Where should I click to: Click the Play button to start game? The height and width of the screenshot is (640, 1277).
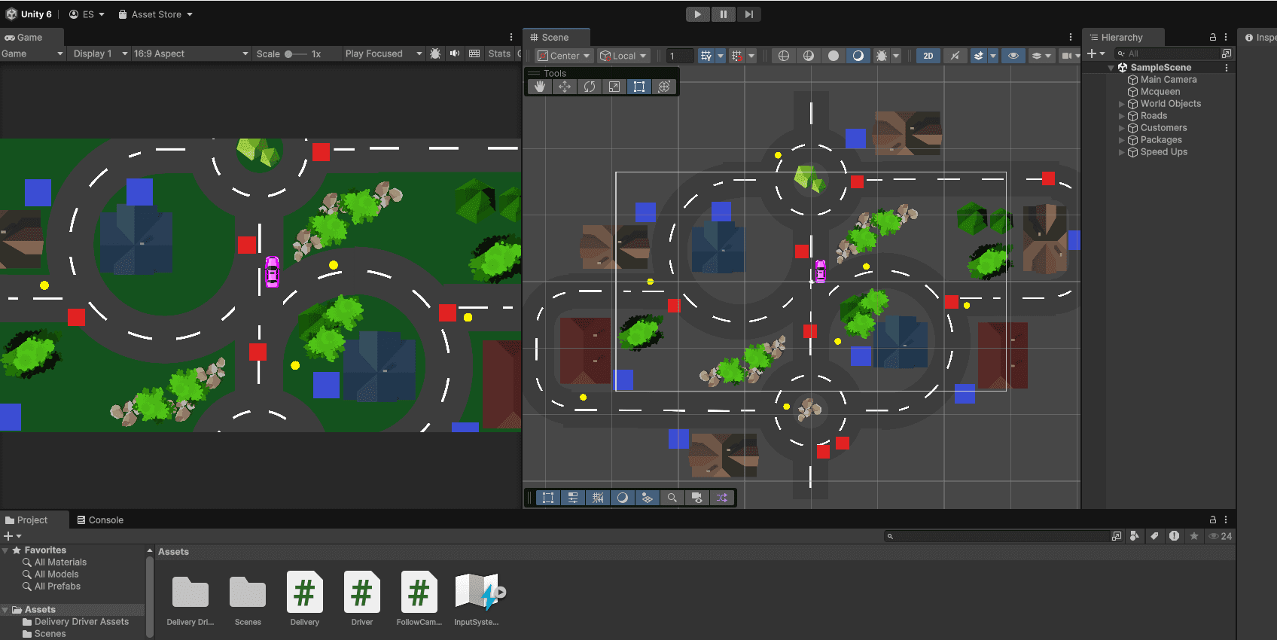[697, 14]
